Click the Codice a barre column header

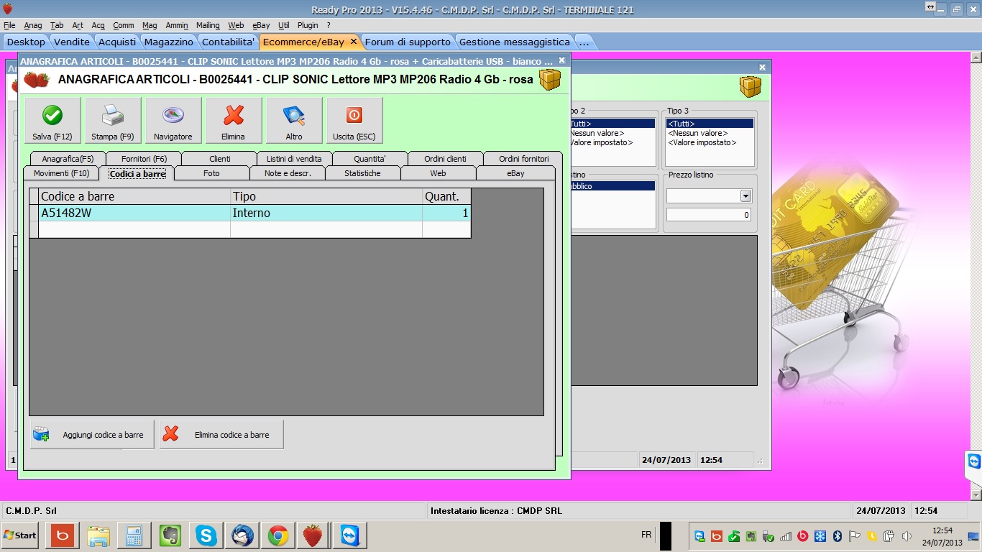134,196
